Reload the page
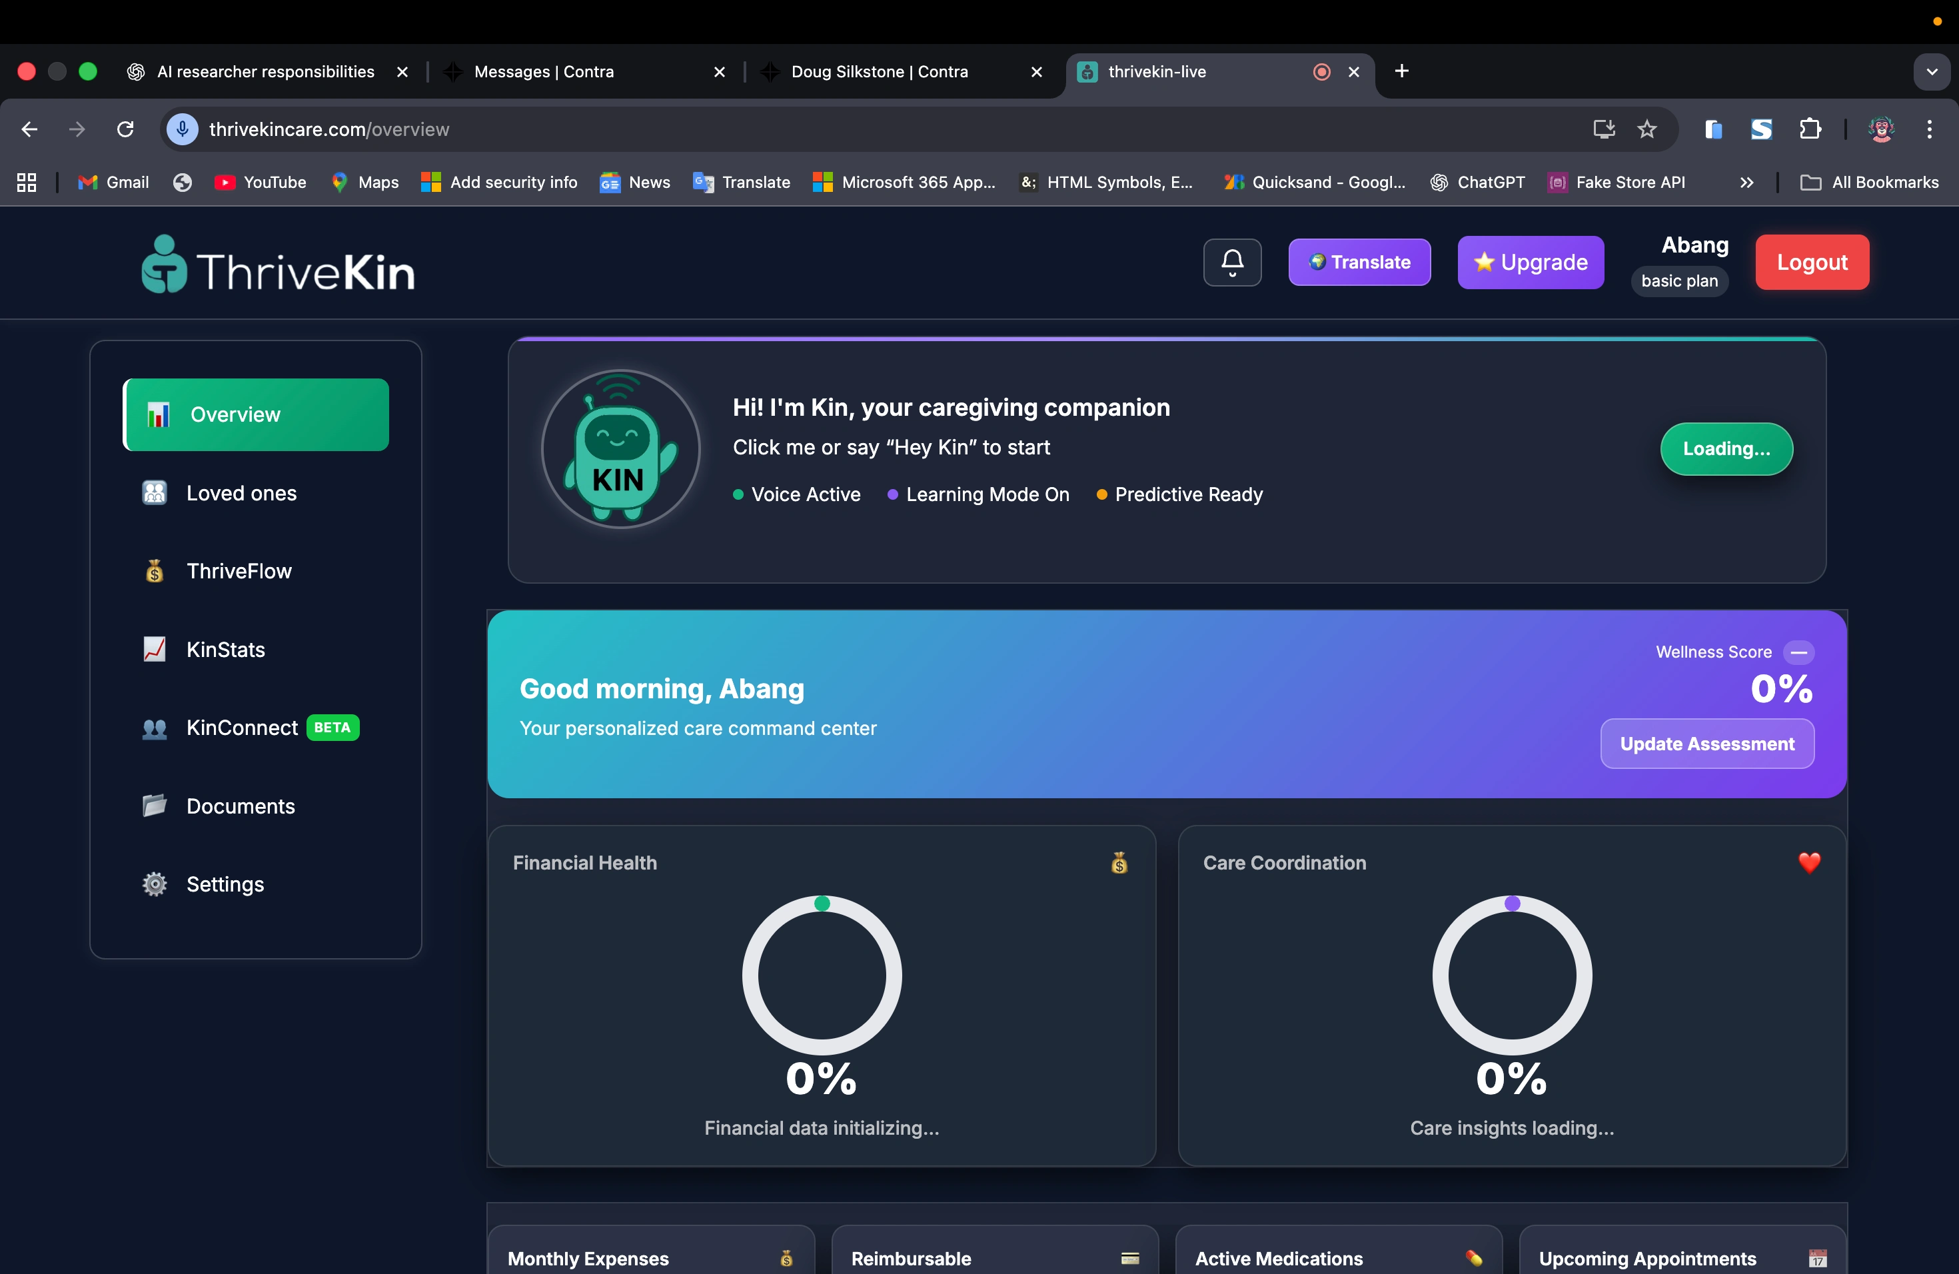 click(125, 129)
